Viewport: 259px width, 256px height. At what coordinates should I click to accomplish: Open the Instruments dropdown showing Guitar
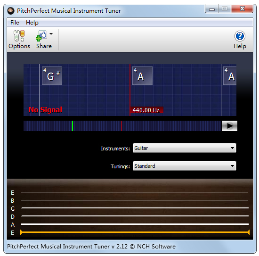coord(184,148)
